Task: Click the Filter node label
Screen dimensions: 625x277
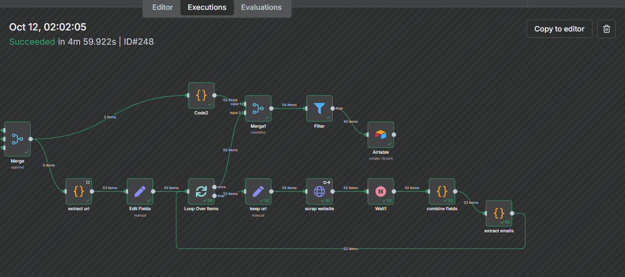Action: [319, 126]
